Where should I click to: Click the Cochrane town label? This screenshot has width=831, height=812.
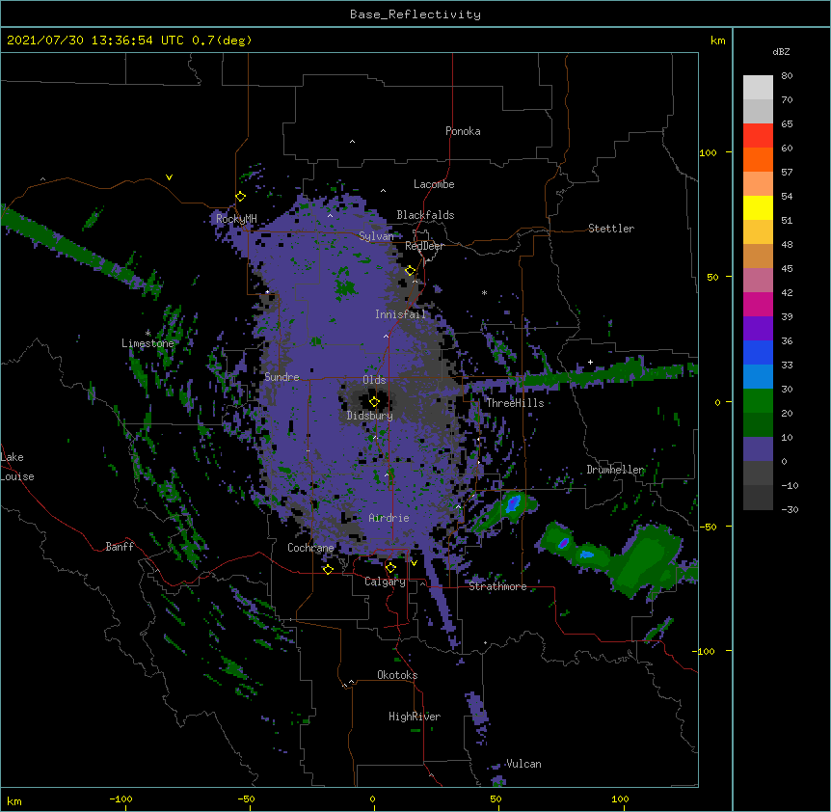(x=310, y=548)
